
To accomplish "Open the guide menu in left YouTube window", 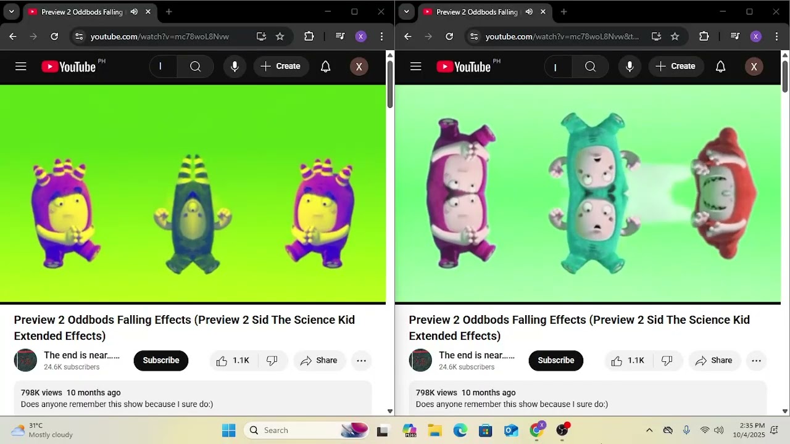I will click(x=21, y=67).
